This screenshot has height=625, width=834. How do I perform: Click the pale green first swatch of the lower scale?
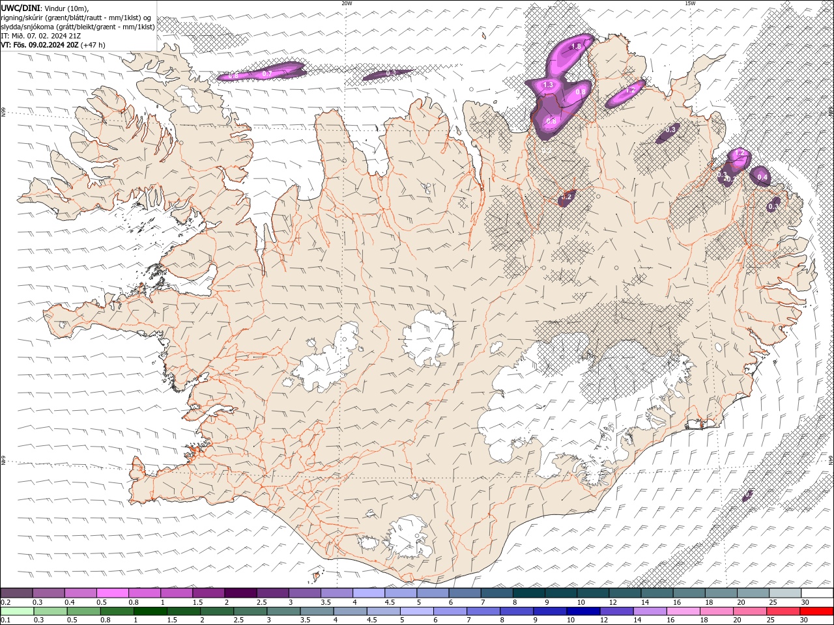(x=17, y=611)
